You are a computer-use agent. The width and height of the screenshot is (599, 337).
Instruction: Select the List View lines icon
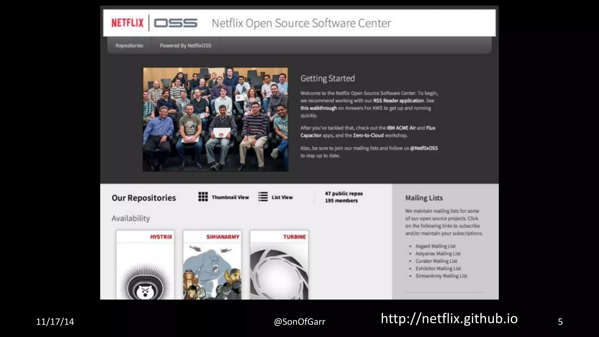point(263,197)
